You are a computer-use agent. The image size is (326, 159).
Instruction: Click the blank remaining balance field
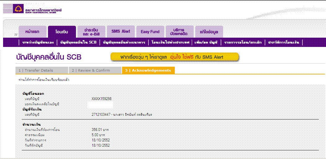click(100, 105)
